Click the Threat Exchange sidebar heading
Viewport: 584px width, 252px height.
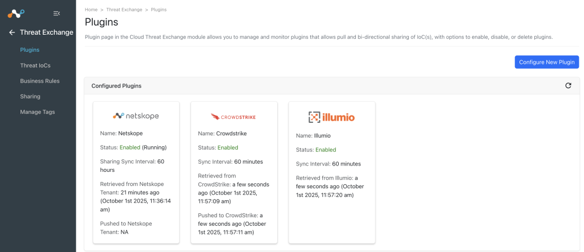(47, 32)
